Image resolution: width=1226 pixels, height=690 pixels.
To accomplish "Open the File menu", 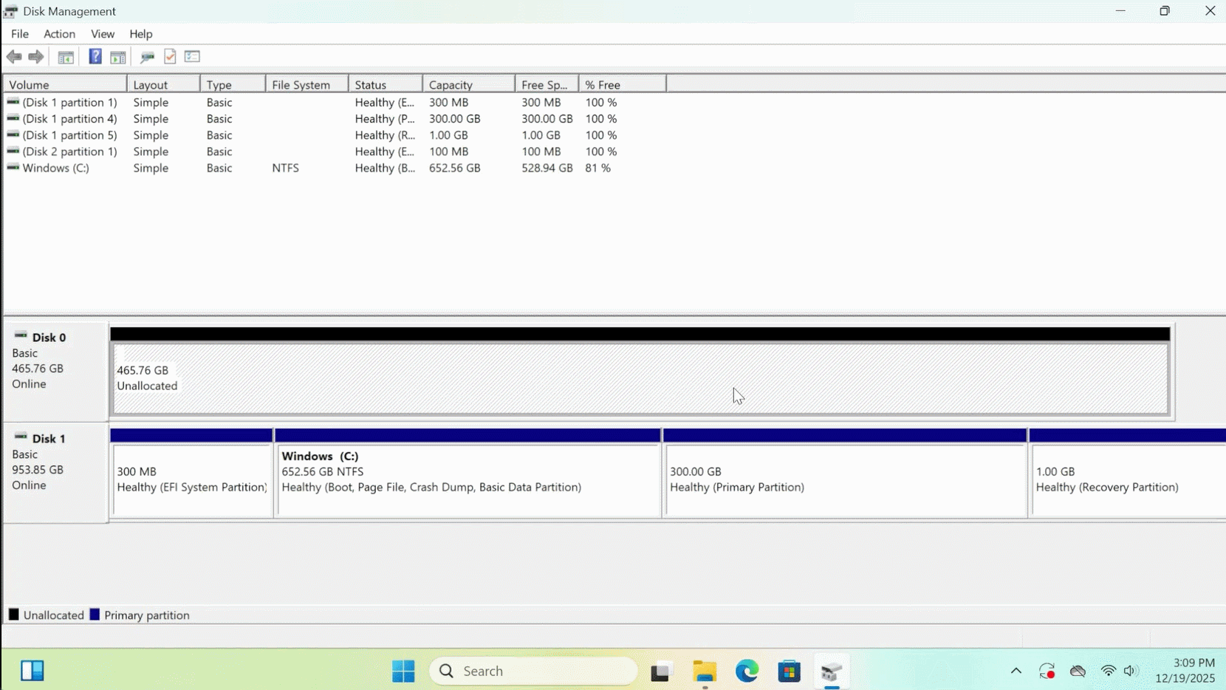I will click(20, 34).
